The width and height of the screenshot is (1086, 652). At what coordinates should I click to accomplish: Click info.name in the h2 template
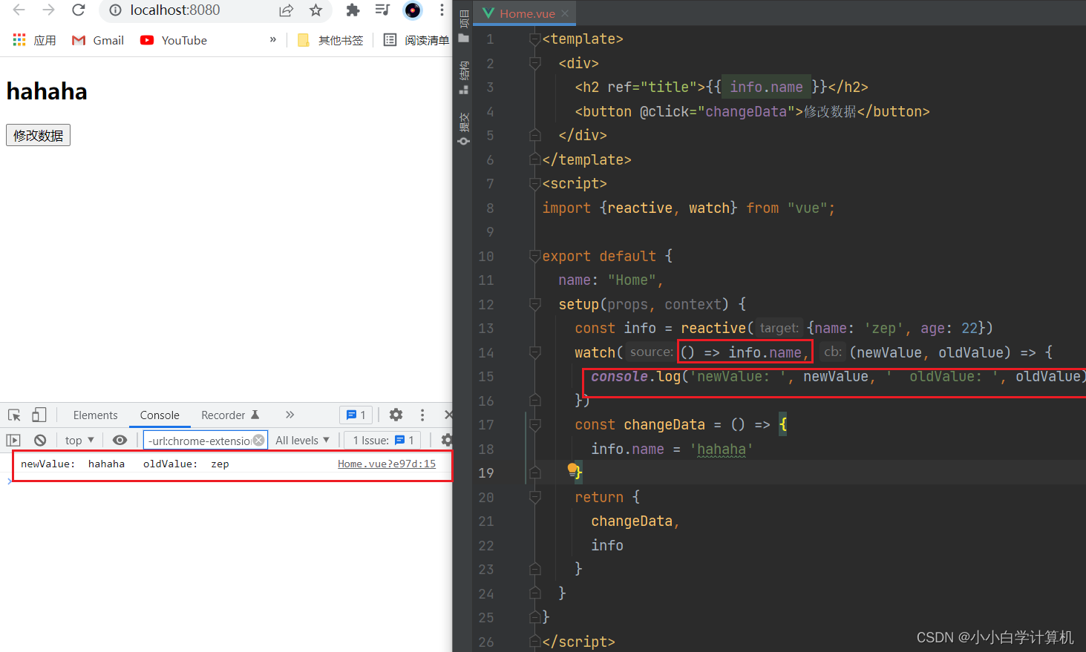(766, 88)
